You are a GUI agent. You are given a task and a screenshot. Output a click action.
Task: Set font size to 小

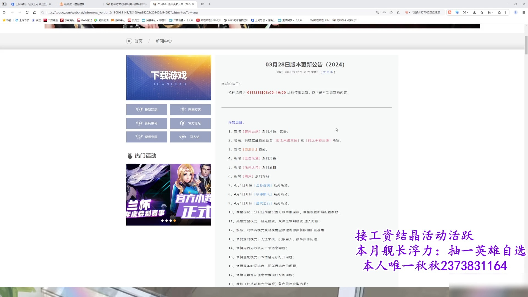coord(331,72)
